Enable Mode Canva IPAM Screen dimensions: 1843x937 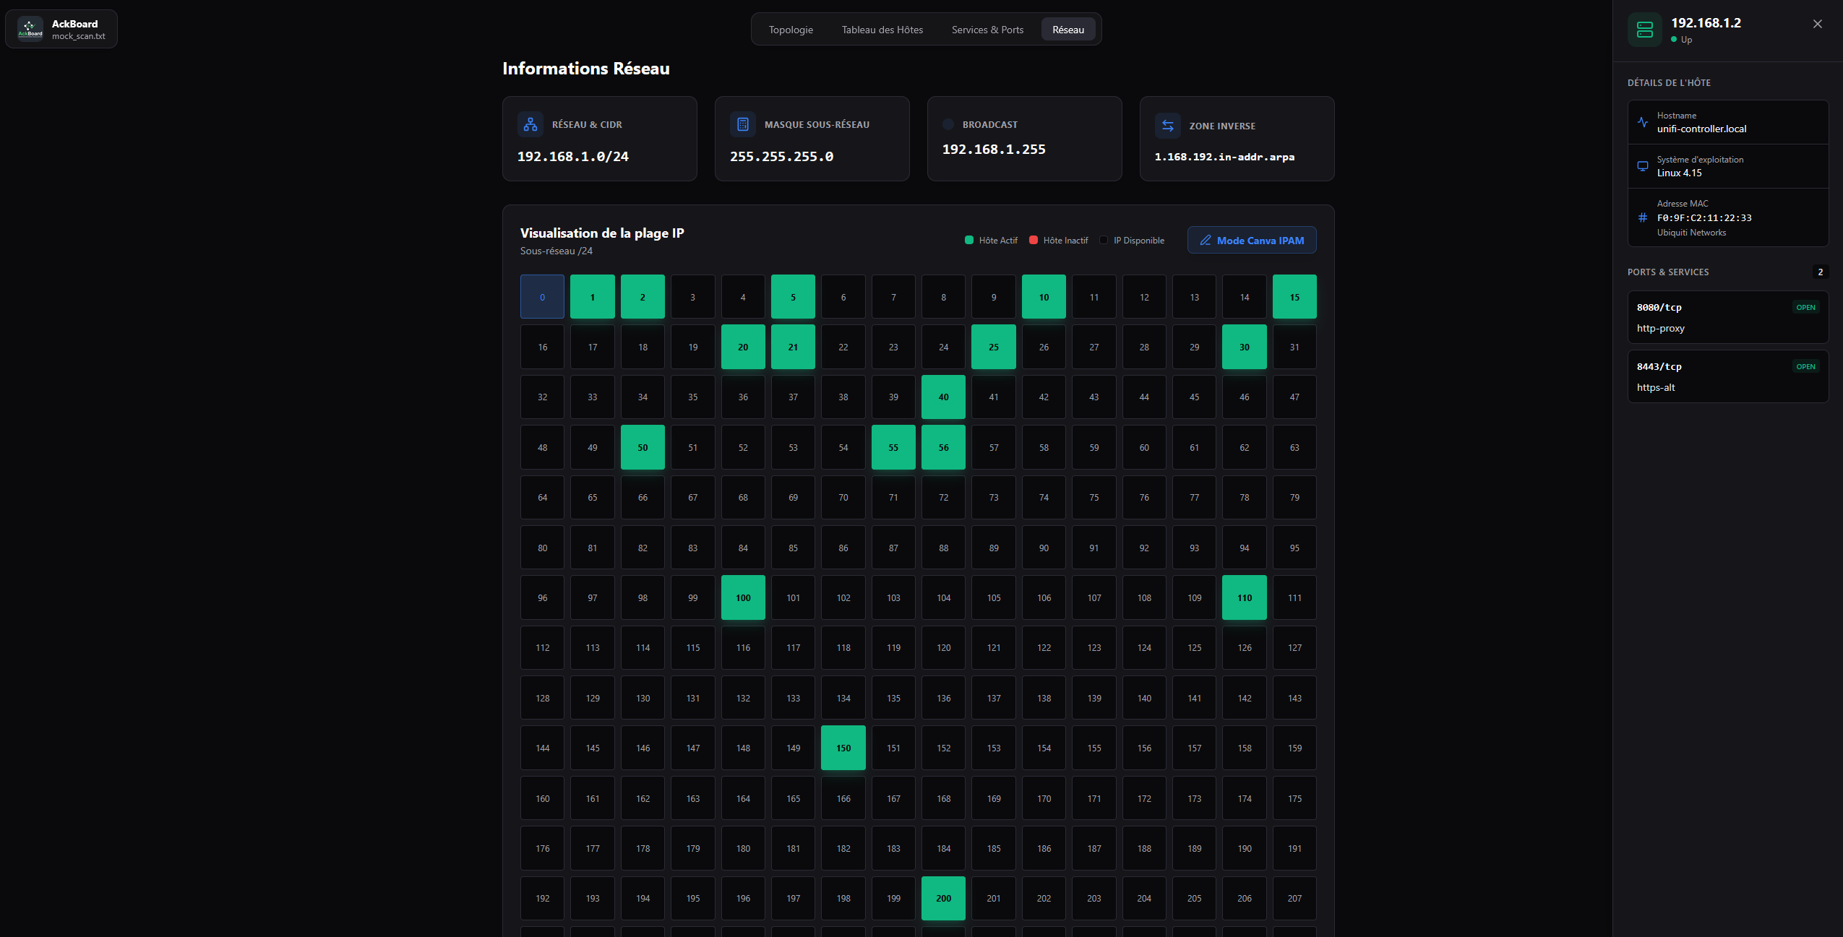coord(1252,241)
